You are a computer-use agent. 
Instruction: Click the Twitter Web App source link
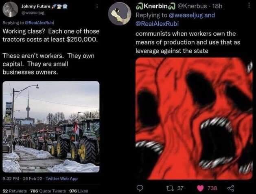click(x=61, y=179)
